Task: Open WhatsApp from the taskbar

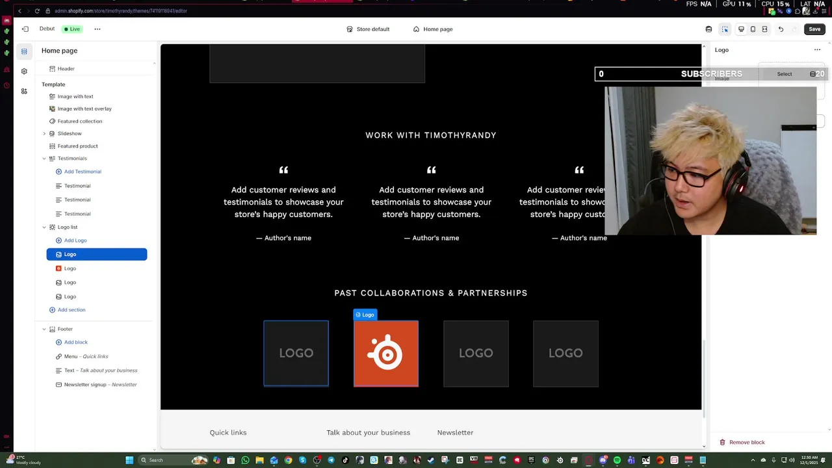Action: click(245, 460)
